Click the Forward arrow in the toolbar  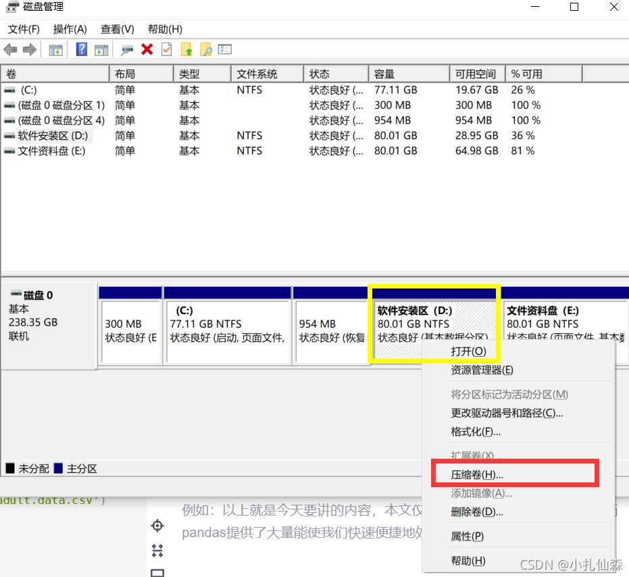(x=30, y=50)
